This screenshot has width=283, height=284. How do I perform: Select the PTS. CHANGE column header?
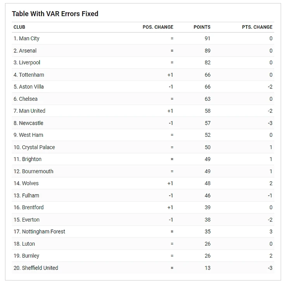click(257, 27)
